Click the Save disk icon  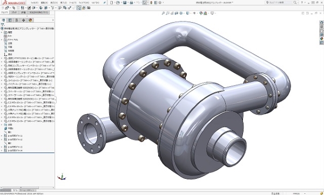point(125,3)
